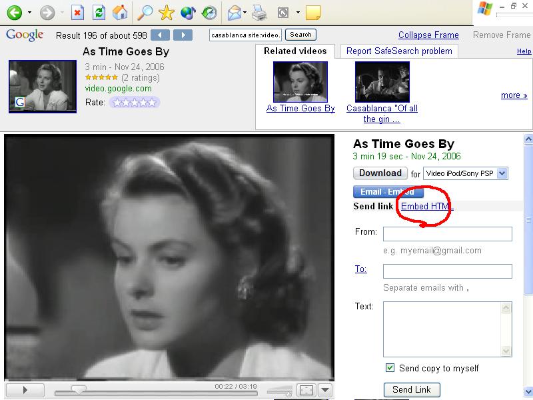Open the video player options dropdown arrow
Viewport: 533px width, 400px height.
pos(325,391)
